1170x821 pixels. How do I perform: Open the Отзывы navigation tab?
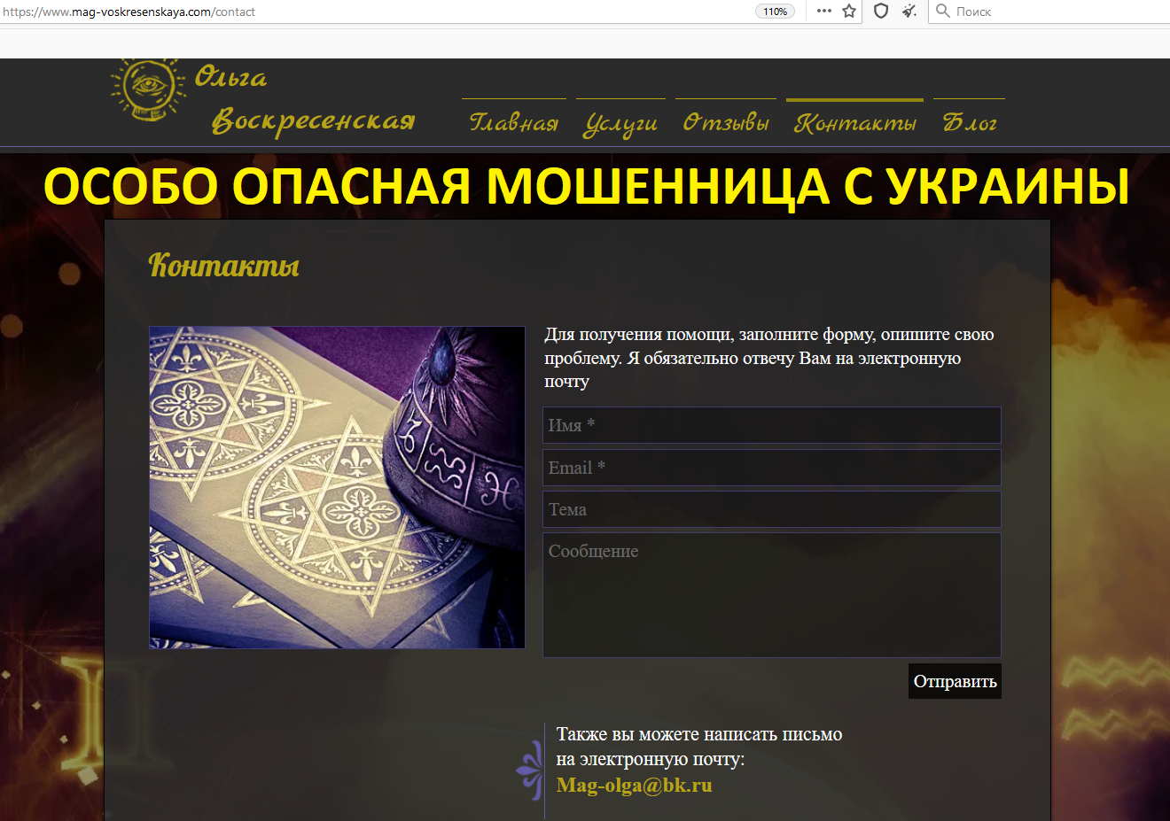click(x=726, y=122)
